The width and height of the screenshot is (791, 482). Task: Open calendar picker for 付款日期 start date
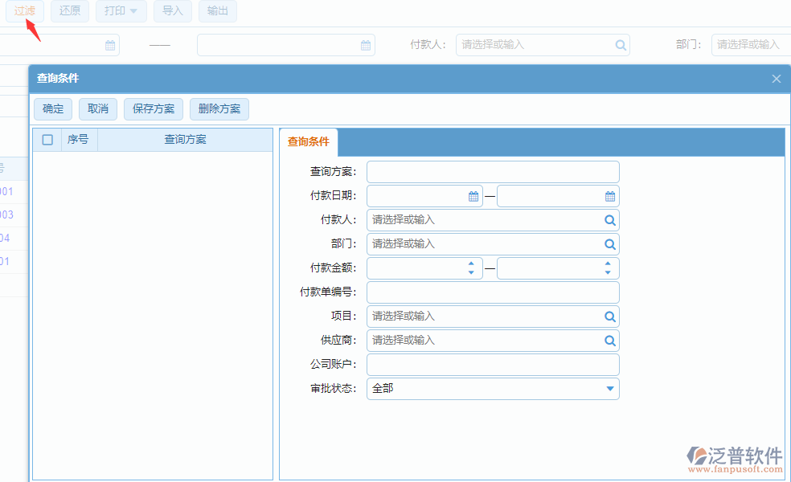tap(470, 195)
